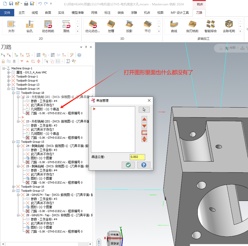Pin the 刀路 panel with pushpin

(86, 47)
